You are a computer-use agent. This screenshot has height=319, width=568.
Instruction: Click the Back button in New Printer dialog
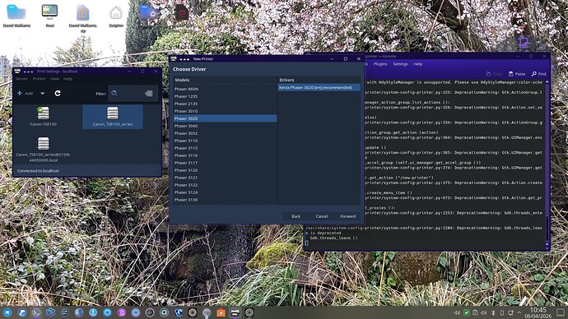click(296, 216)
